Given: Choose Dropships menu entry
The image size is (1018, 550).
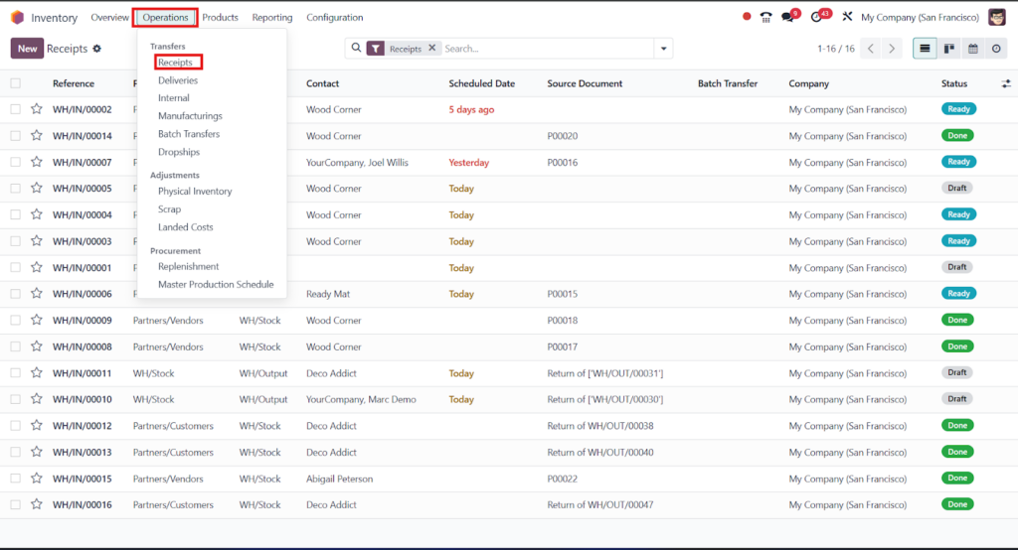Looking at the screenshot, I should point(179,152).
